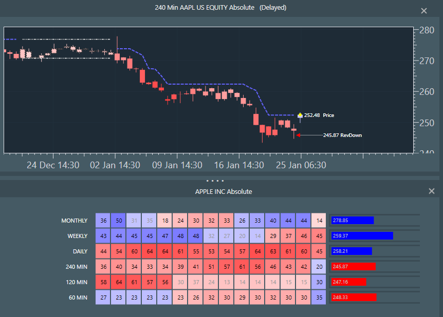Image resolution: width=443 pixels, height=317 pixels.
Task: Click the '16 Jan 14:30' time axis label
Action: [239, 165]
